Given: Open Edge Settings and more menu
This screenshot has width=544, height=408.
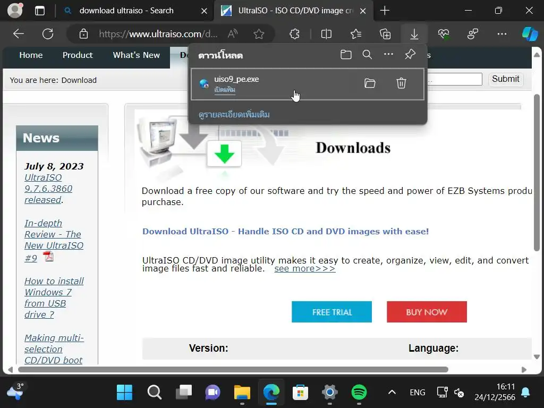Looking at the screenshot, I should pos(501,33).
